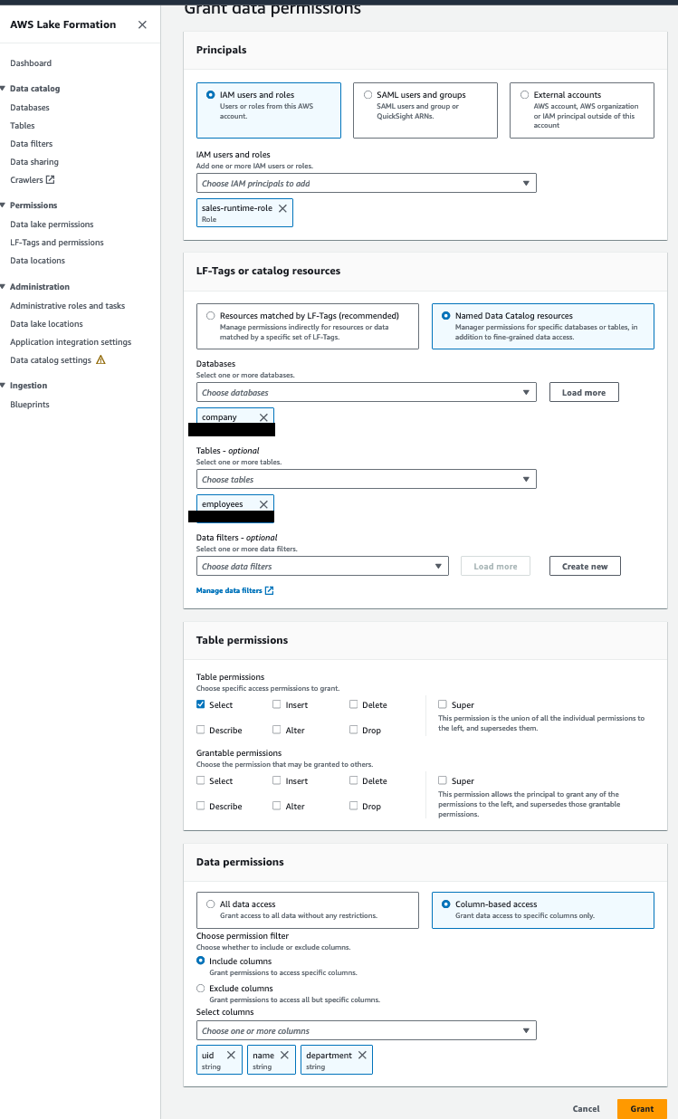This screenshot has height=1119, width=678.
Task: Close the AWS Lake Formation navigation panel
Action: [x=142, y=24]
